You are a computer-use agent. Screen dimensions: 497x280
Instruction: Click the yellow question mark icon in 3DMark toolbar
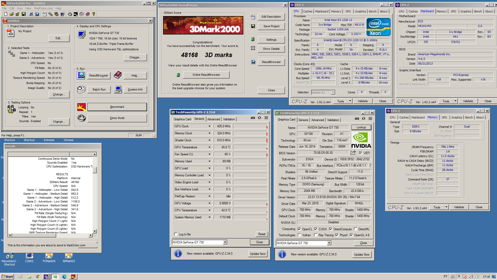(x=94, y=14)
